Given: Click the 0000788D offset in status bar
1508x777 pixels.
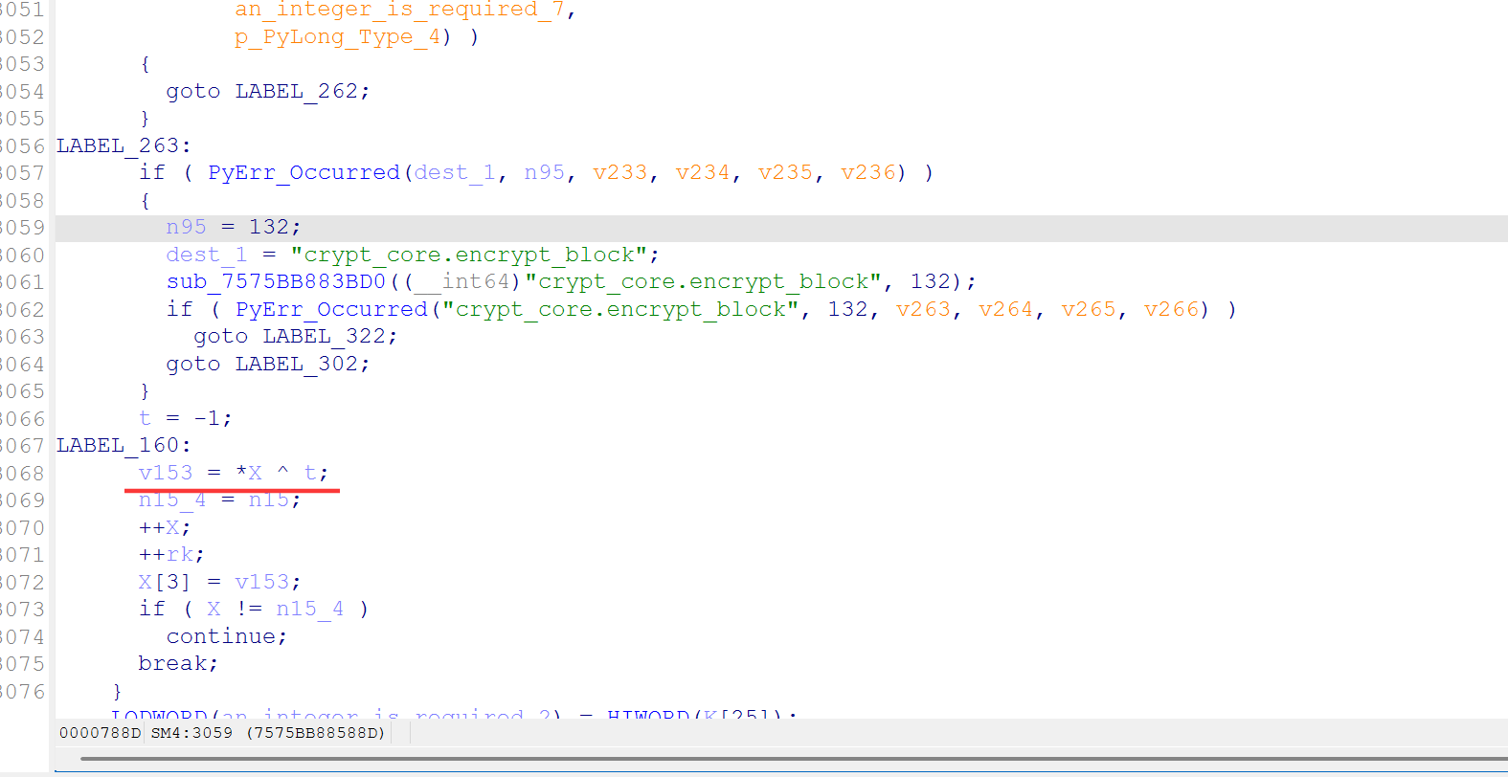Looking at the screenshot, I should coord(100,733).
